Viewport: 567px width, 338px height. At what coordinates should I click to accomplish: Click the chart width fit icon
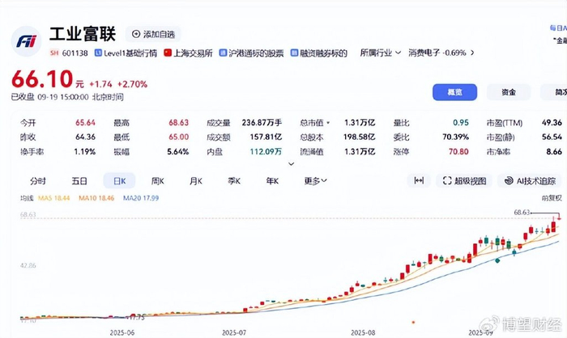click(419, 180)
